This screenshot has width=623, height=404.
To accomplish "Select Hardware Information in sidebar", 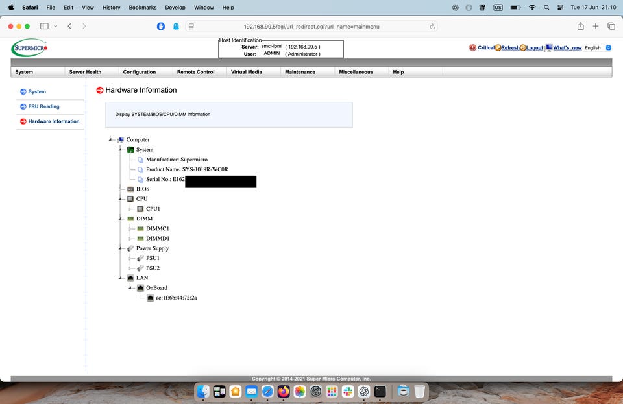I will coord(54,121).
